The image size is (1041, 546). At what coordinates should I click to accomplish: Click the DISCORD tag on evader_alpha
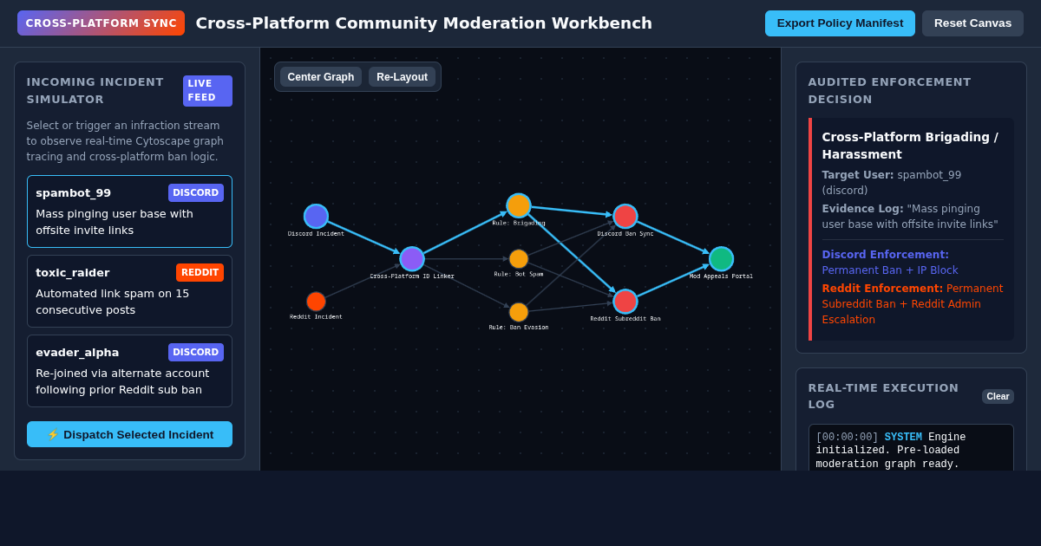pyautogui.click(x=196, y=352)
